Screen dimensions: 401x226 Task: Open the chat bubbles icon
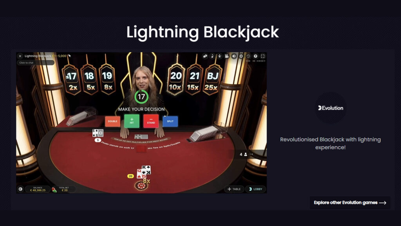[x=205, y=56]
